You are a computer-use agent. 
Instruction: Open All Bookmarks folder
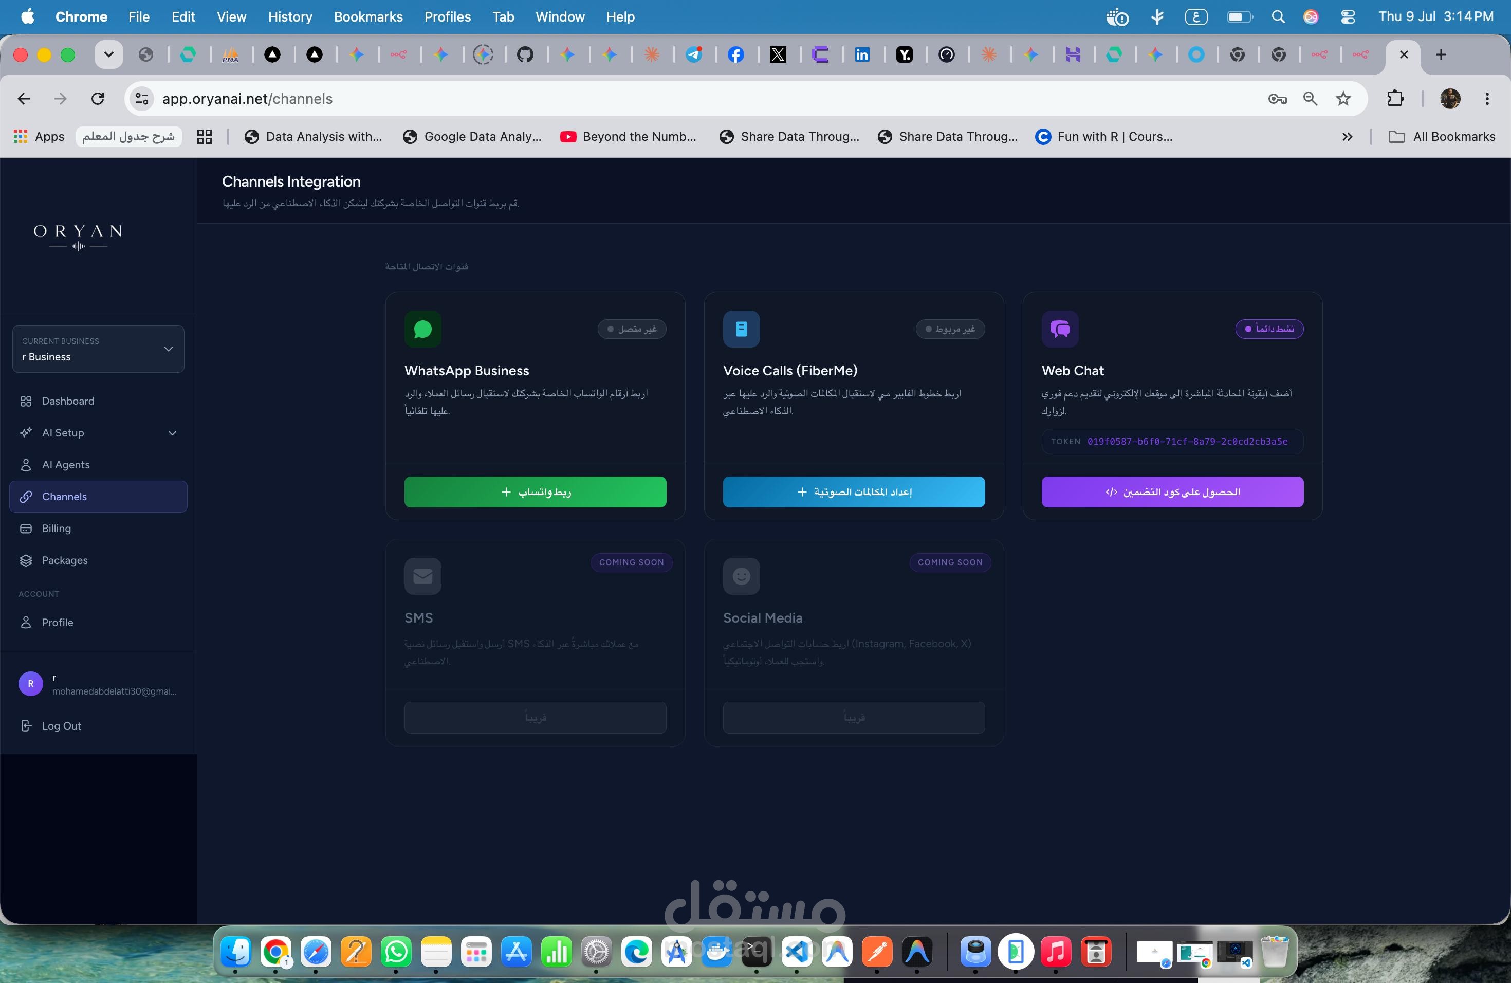click(1443, 137)
